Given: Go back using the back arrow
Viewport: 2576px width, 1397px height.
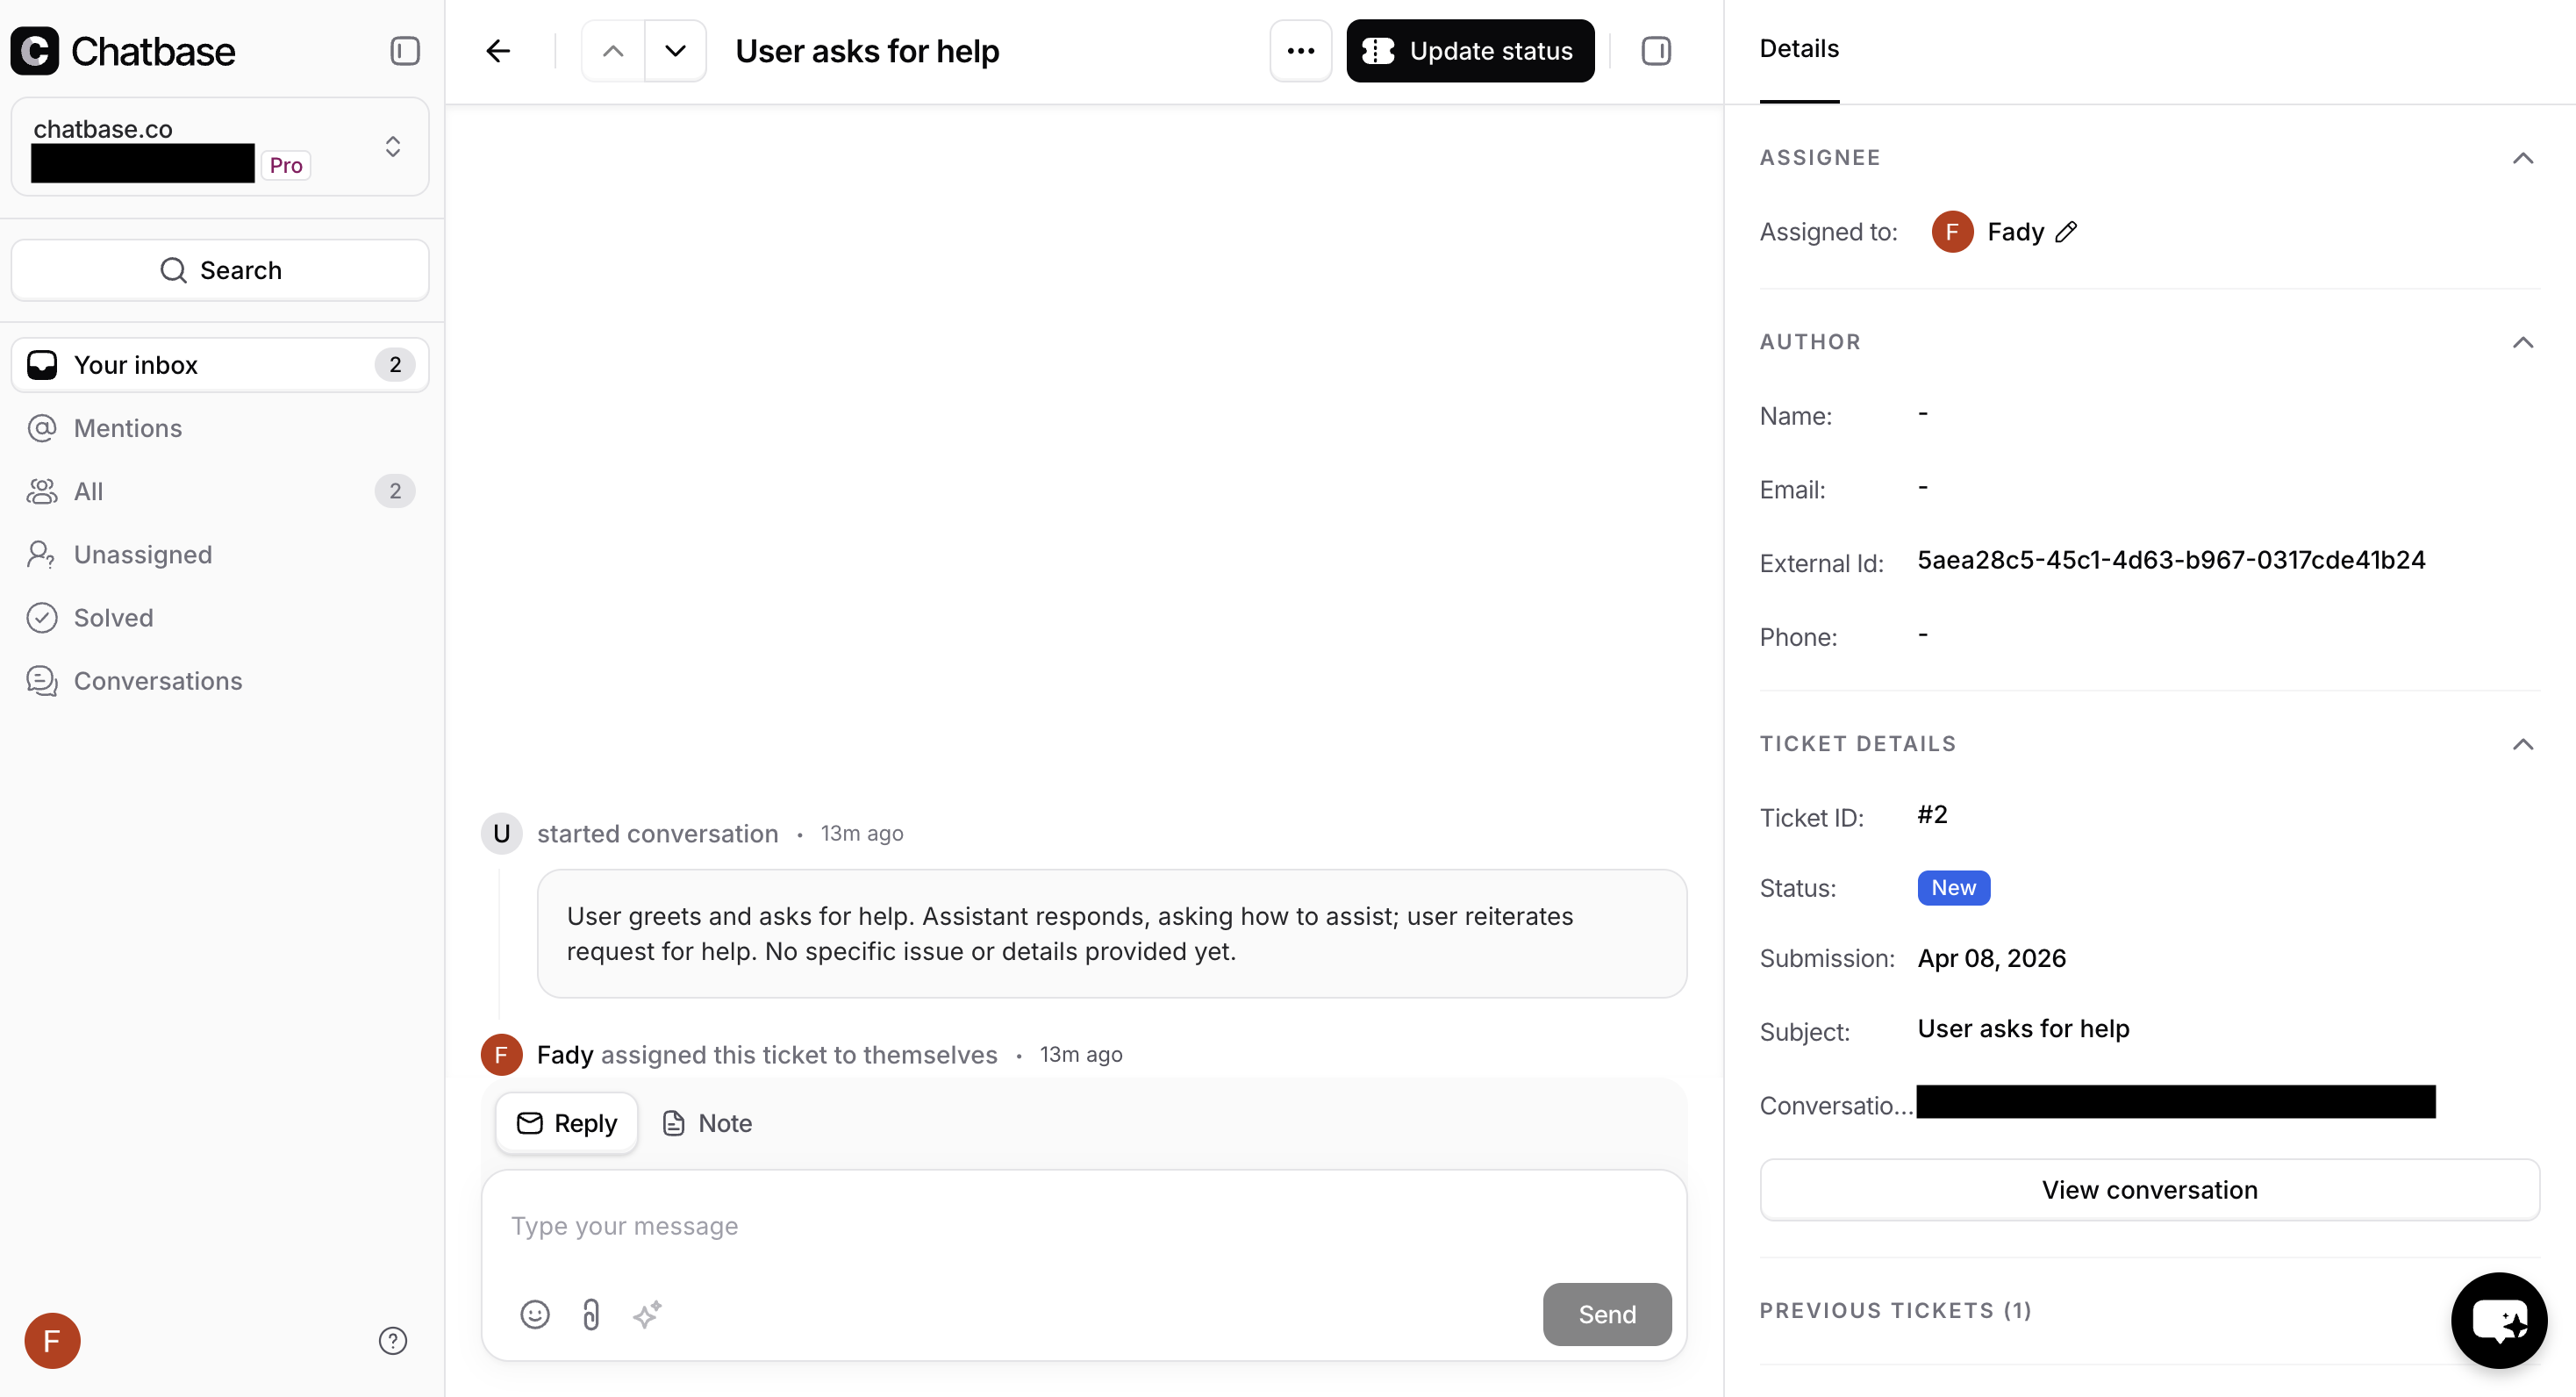Looking at the screenshot, I should click(497, 50).
